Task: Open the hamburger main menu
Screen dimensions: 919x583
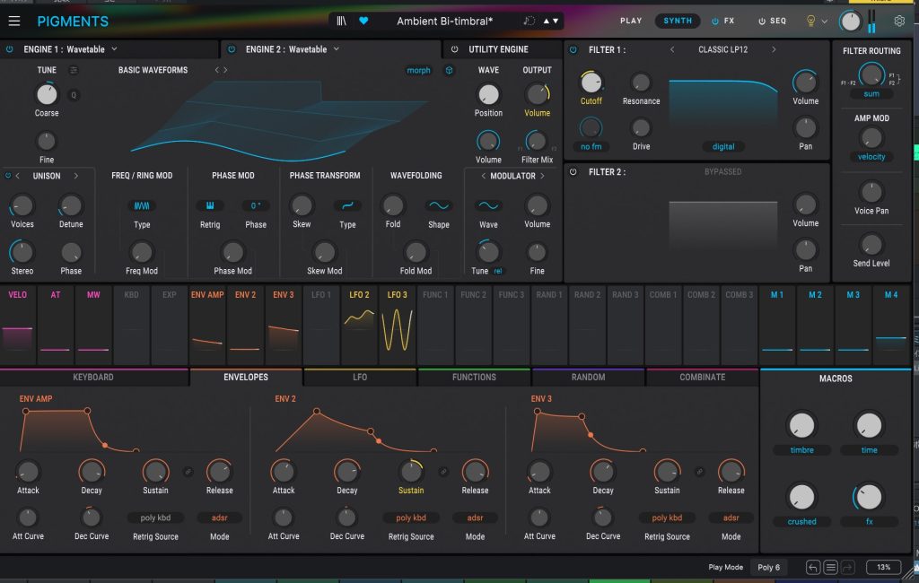Action: coord(14,21)
